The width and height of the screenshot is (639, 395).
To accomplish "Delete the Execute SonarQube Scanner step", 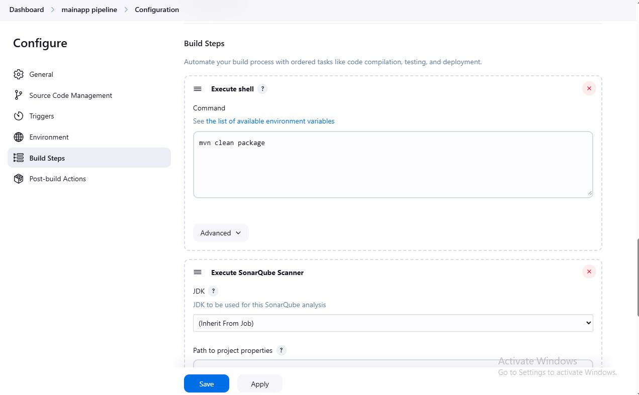I will (x=589, y=272).
